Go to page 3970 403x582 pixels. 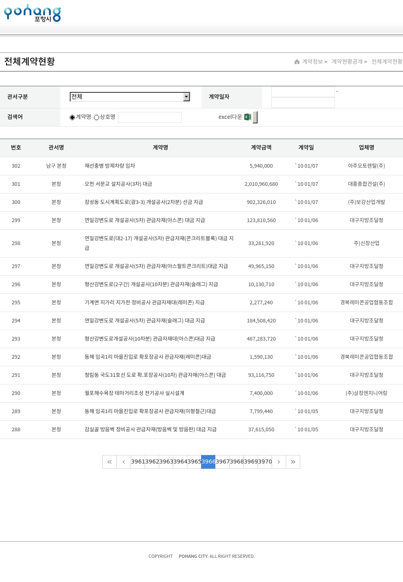(265, 462)
